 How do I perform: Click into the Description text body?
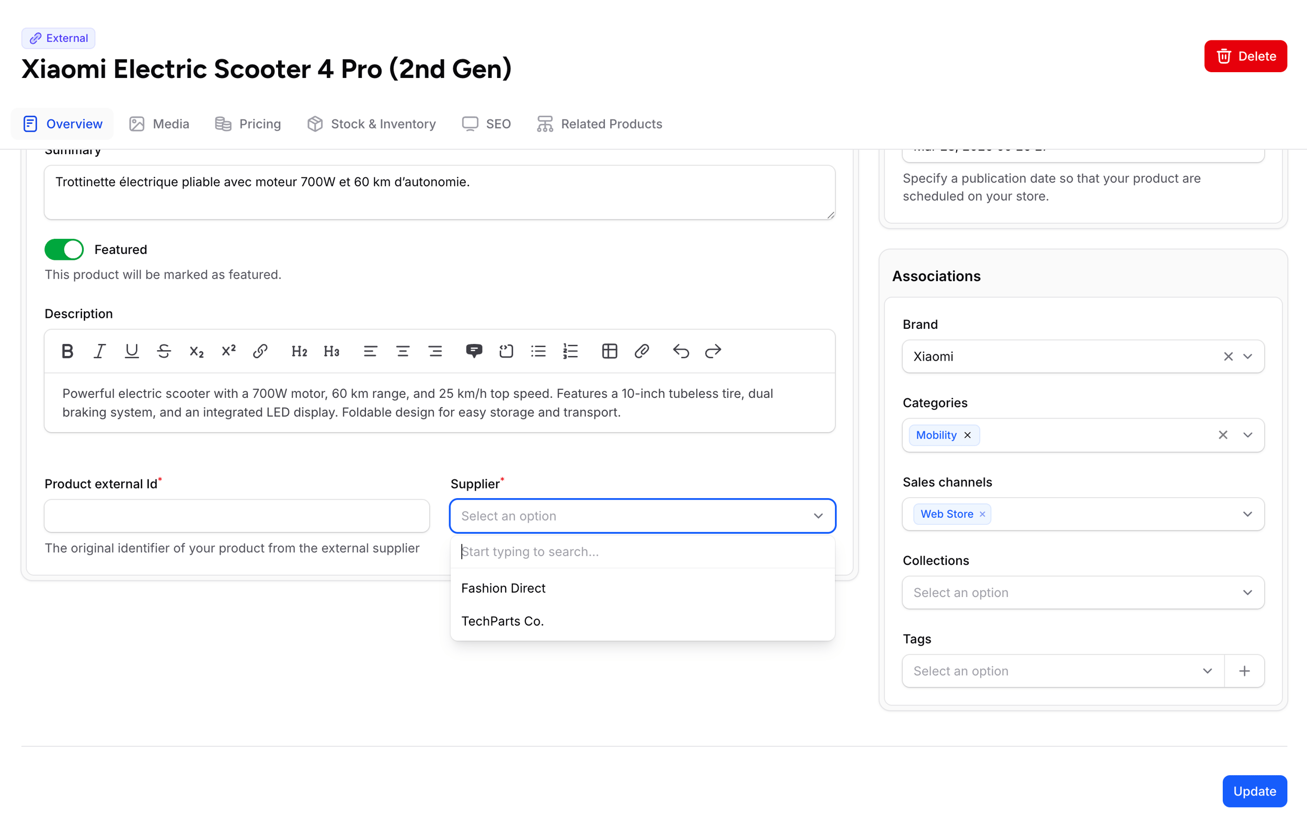439,403
